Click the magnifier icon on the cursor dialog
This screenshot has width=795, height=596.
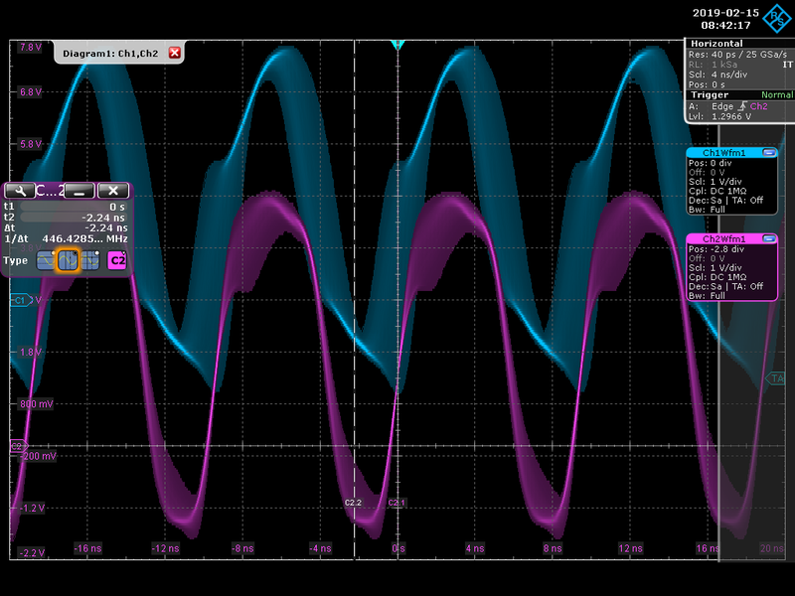point(20,190)
